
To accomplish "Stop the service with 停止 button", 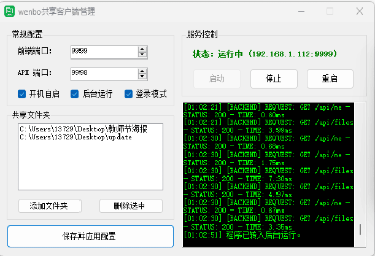I will (x=273, y=79).
